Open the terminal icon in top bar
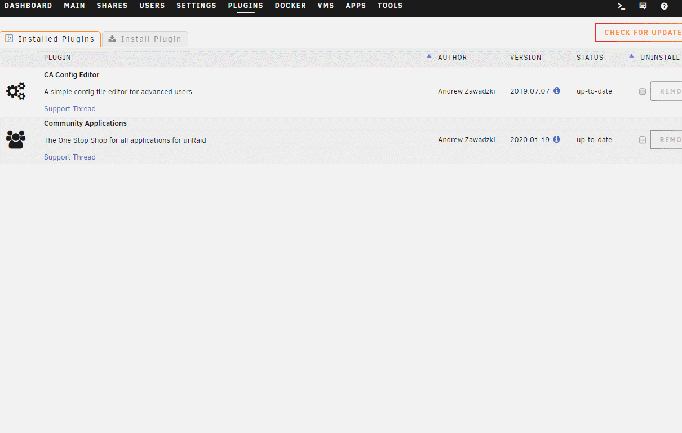This screenshot has width=682, height=433. click(x=621, y=6)
